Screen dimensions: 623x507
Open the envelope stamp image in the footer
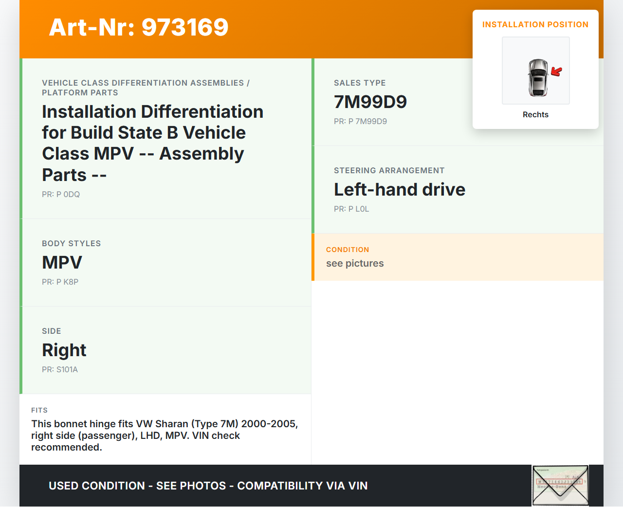tap(560, 486)
